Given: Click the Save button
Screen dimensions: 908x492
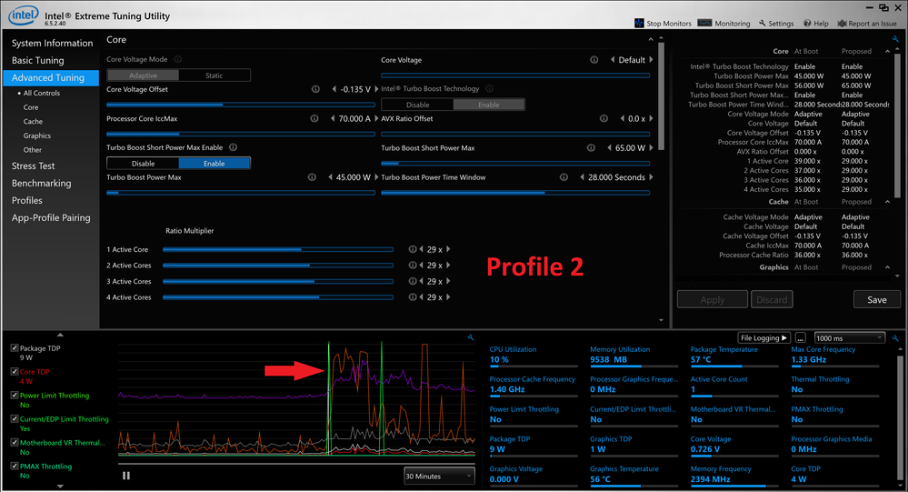Looking at the screenshot, I should (x=877, y=299).
